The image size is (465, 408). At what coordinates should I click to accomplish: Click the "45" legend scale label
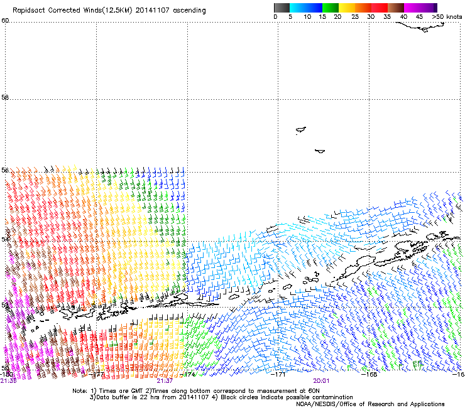(419, 17)
